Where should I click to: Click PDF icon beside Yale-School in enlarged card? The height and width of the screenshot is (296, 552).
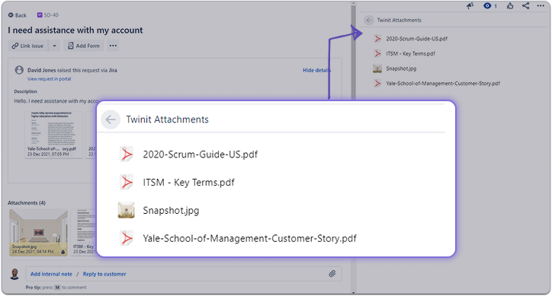(x=126, y=238)
